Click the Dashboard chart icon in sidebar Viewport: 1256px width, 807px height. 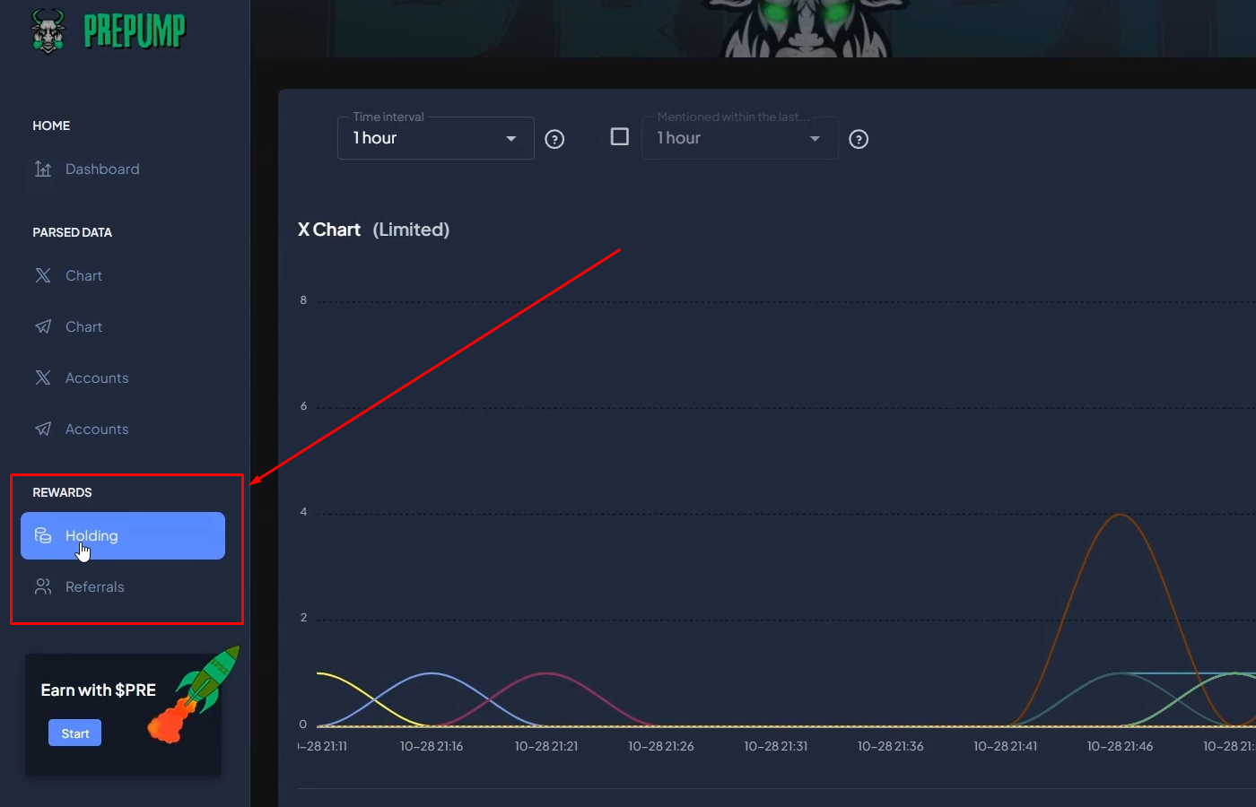[x=43, y=169]
